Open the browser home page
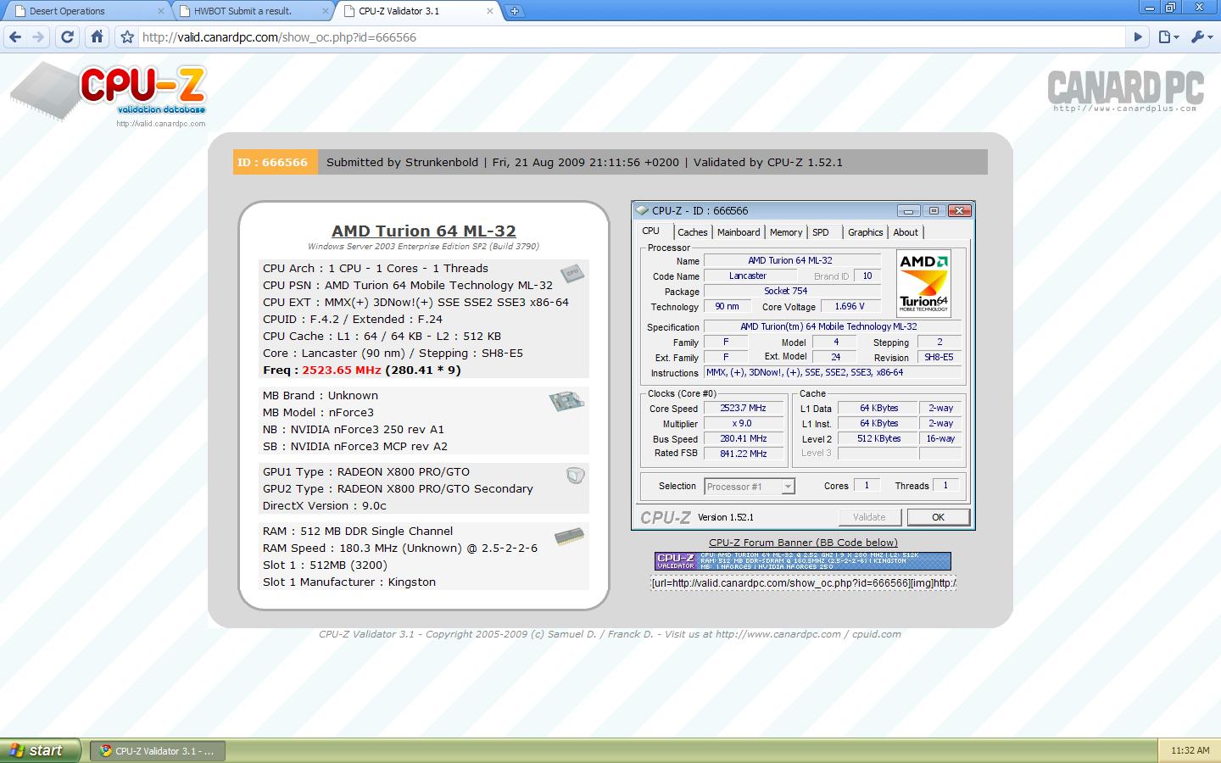This screenshot has width=1221, height=763. click(98, 37)
